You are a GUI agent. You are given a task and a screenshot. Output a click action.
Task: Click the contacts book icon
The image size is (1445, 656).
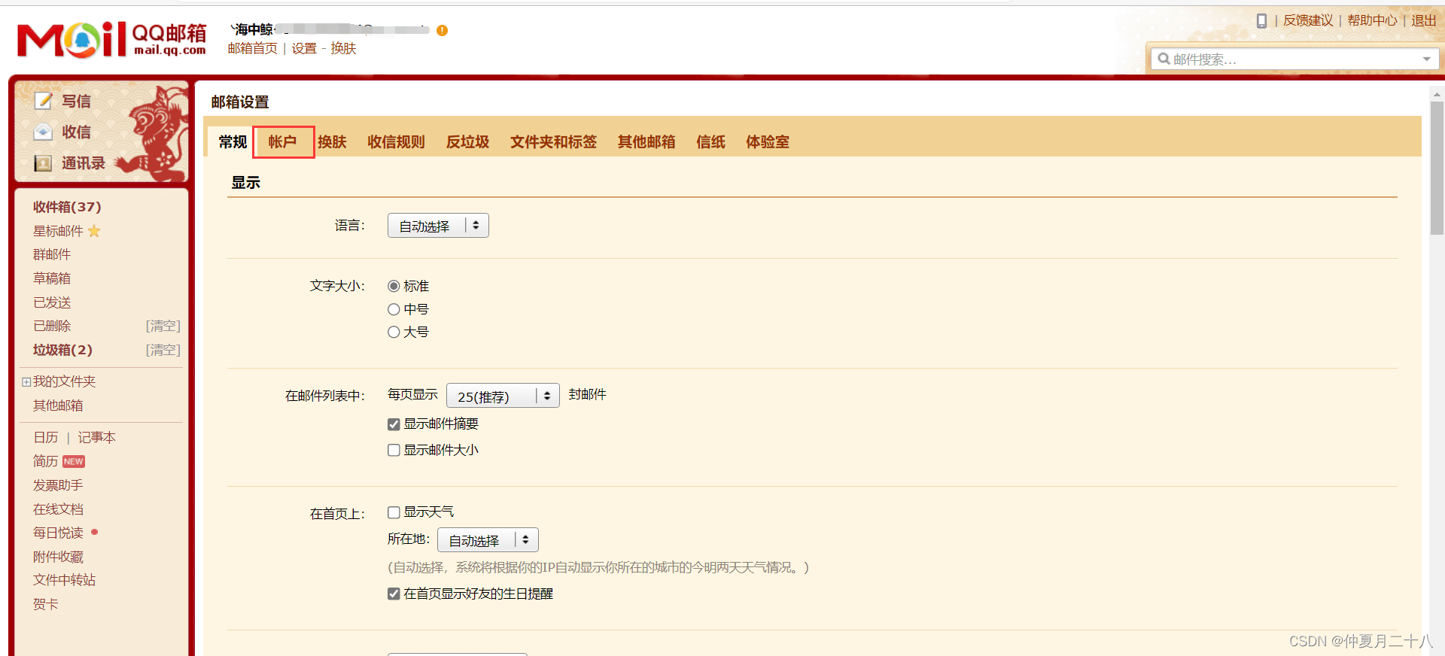tap(44, 163)
